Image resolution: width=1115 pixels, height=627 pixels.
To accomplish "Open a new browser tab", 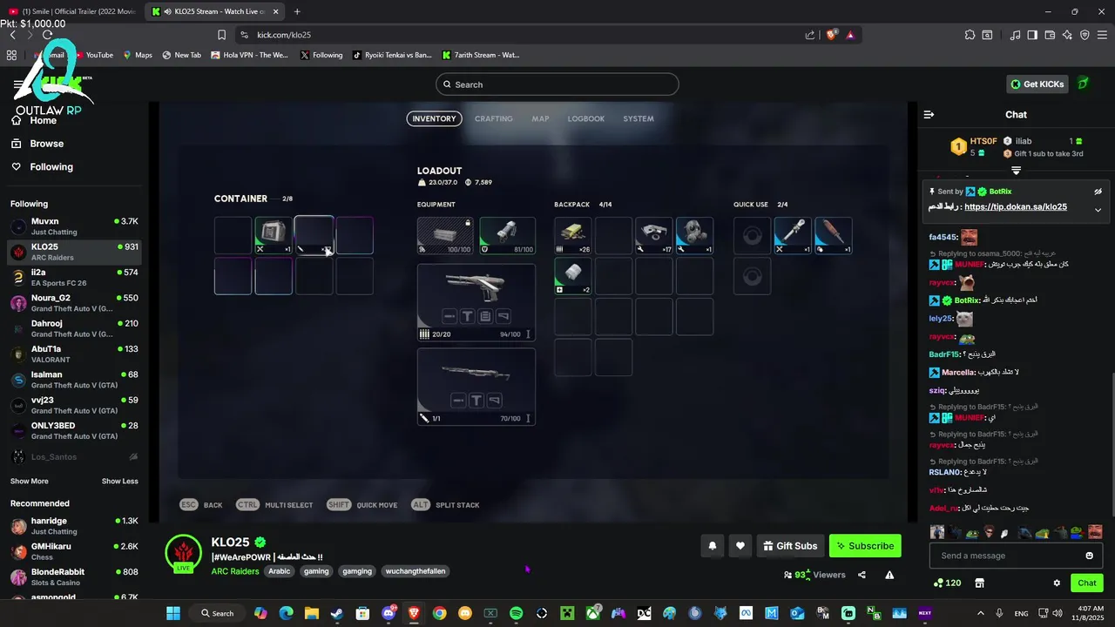I will pos(297,11).
